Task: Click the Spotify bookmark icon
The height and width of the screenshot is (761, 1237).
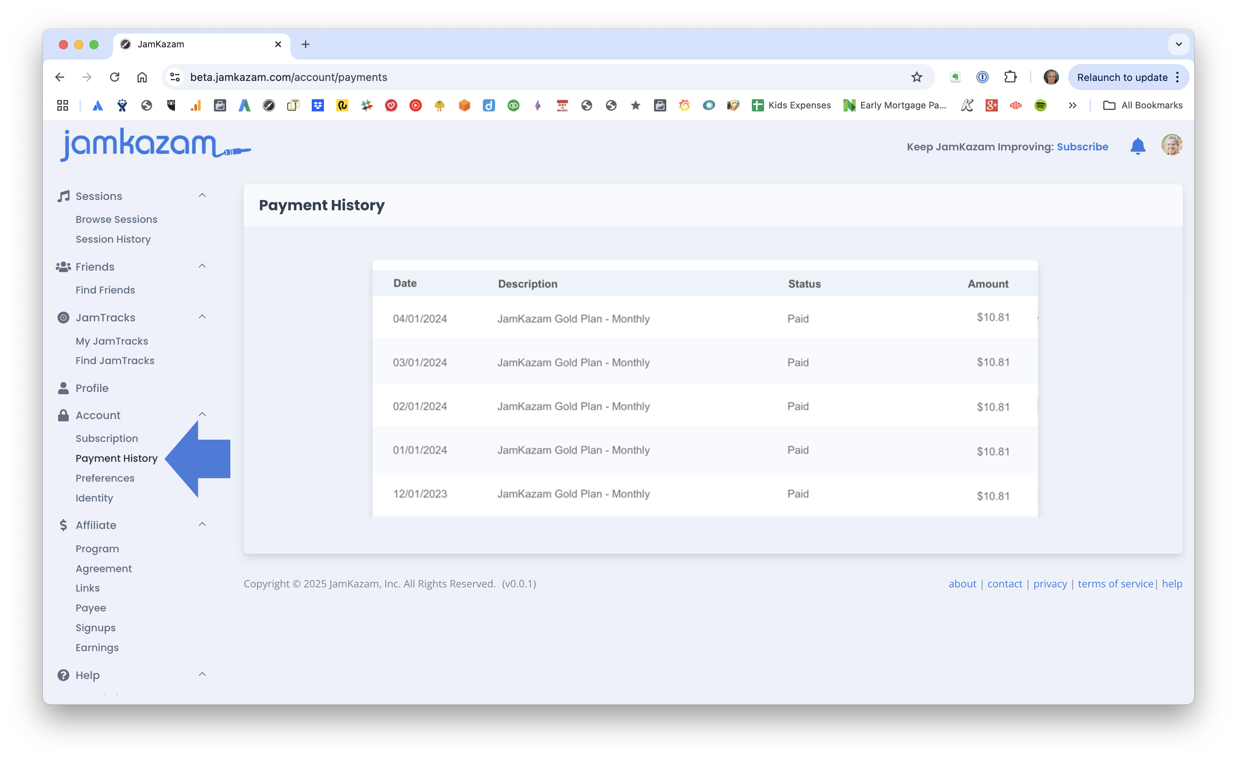Action: click(x=1041, y=105)
